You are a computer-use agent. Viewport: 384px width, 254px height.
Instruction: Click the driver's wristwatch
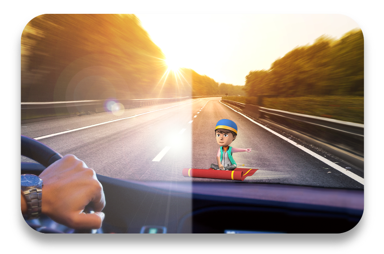32,196
